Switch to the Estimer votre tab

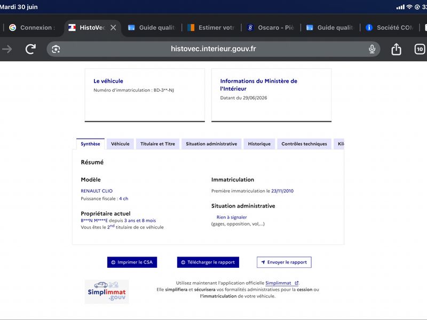(x=211, y=28)
